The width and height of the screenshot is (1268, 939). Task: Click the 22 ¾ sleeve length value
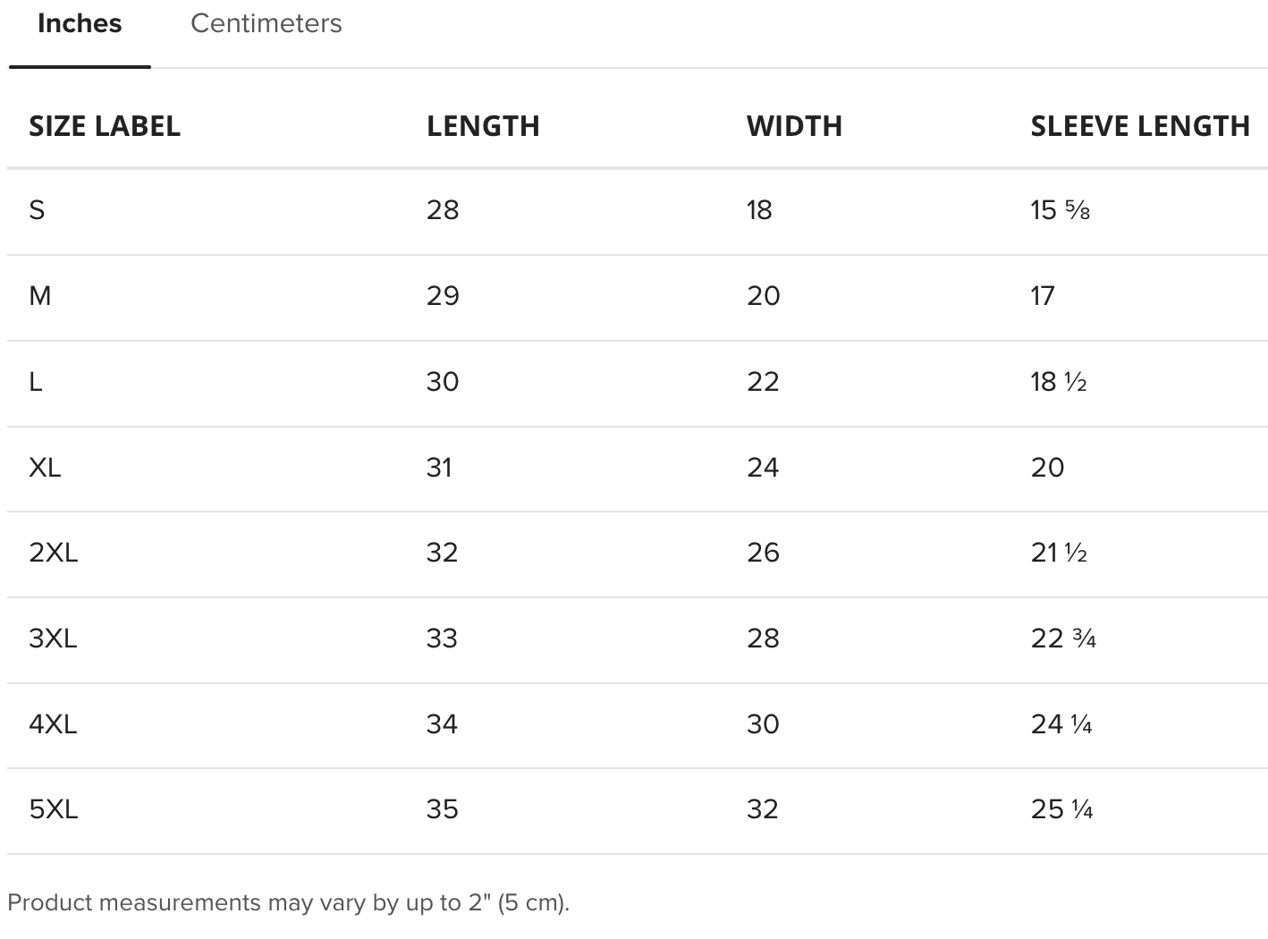tap(1063, 639)
